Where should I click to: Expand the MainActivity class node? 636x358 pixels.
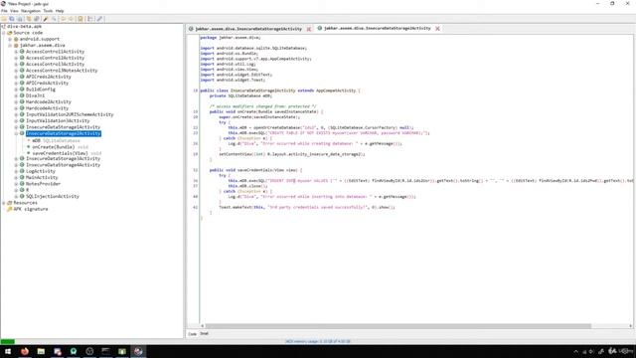(x=16, y=177)
